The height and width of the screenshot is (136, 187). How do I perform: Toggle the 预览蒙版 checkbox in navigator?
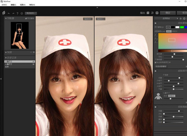(26, 19)
